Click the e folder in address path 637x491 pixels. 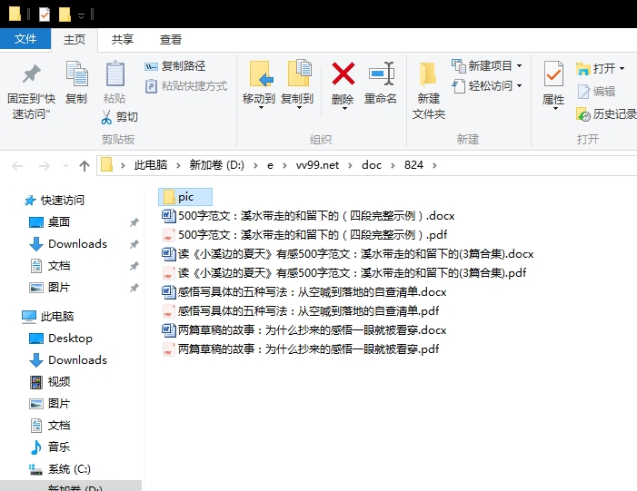click(270, 165)
